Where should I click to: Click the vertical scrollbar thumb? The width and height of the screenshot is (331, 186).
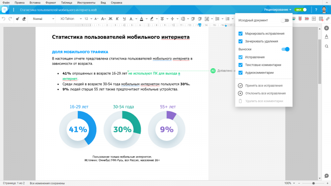[x=319, y=61]
